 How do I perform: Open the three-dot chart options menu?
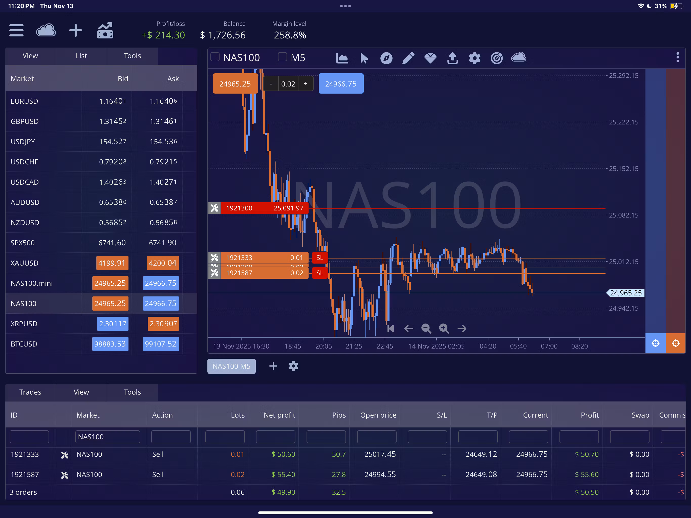(678, 57)
